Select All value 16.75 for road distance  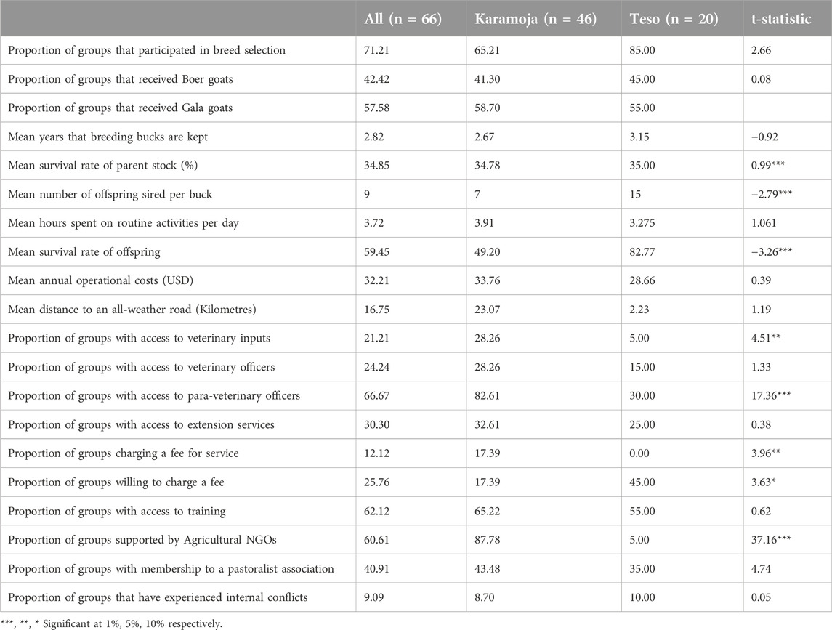[376, 310]
